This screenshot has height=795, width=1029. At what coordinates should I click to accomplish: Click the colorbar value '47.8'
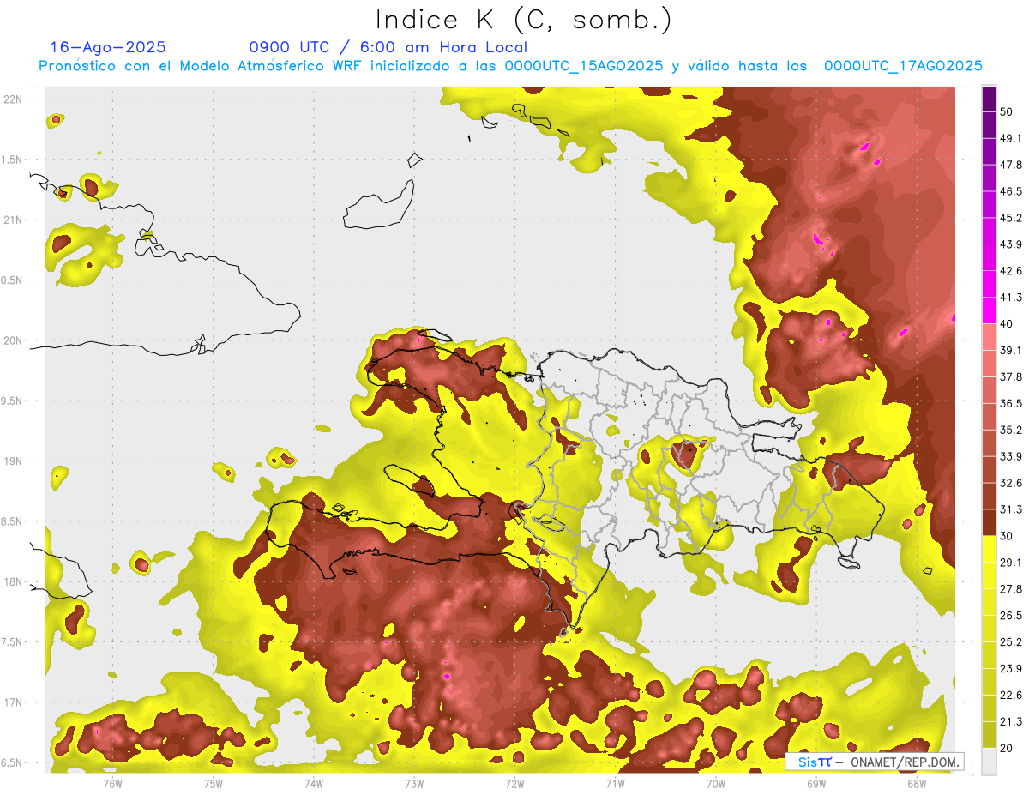click(1010, 165)
